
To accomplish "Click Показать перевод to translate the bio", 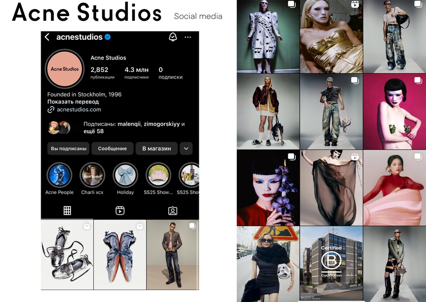I will point(73,102).
